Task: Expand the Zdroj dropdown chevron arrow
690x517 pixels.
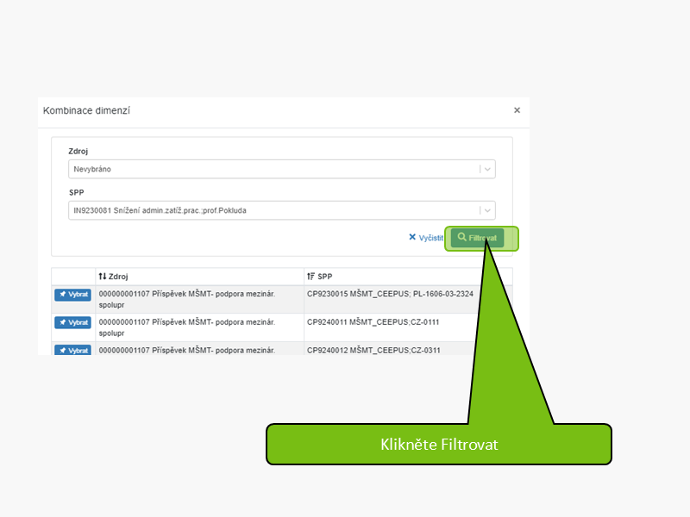Action: 487,169
